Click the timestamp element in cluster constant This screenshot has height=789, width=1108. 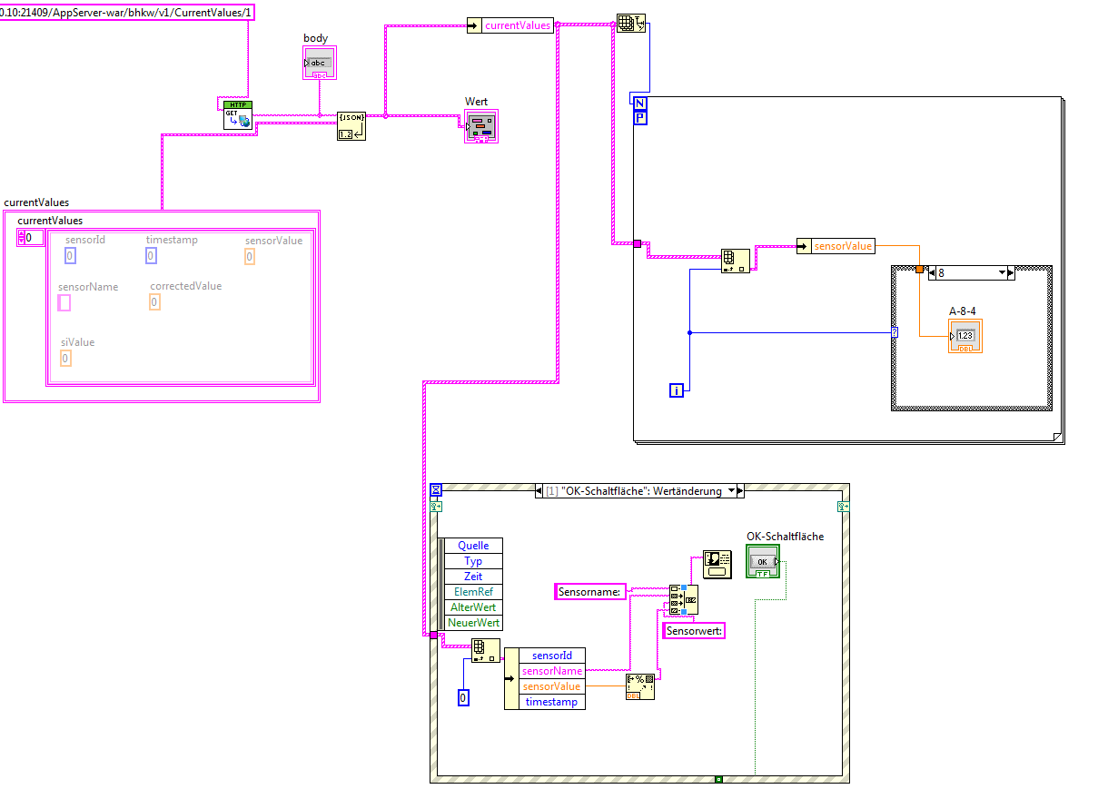(x=152, y=256)
